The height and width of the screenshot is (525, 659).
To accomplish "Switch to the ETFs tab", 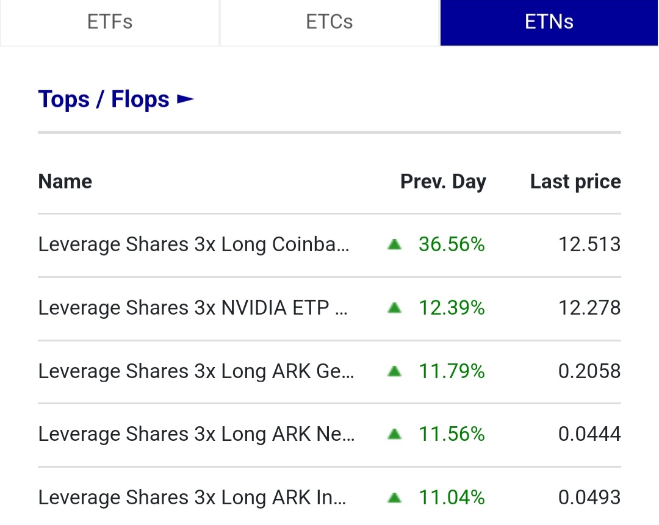I will pyautogui.click(x=110, y=22).
